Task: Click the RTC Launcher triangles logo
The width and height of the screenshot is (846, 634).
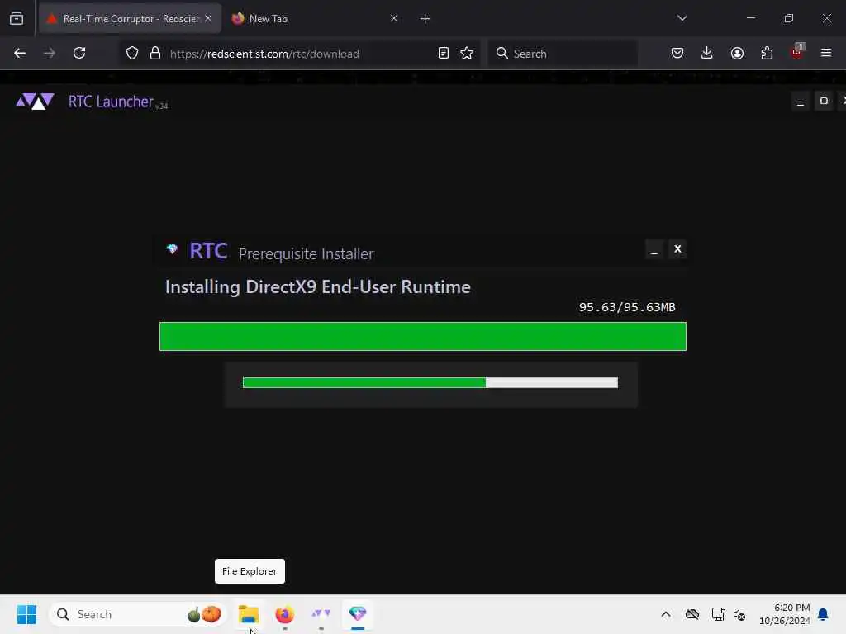Action: point(35,101)
